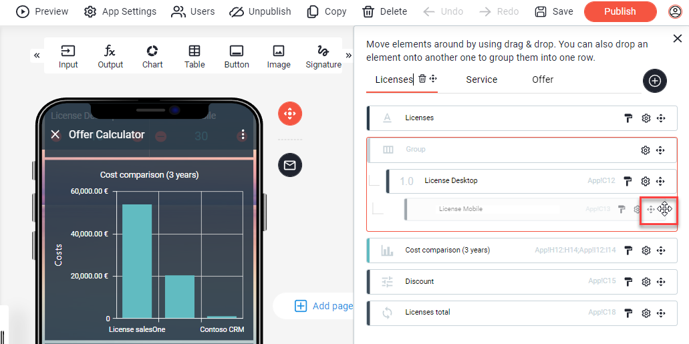Open the Users section
689x344 pixels.
point(193,11)
